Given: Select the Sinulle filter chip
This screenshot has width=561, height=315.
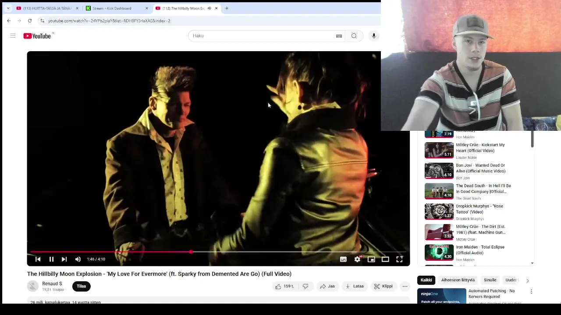Looking at the screenshot, I should point(490,280).
